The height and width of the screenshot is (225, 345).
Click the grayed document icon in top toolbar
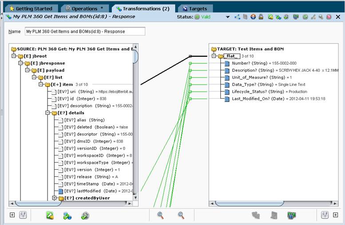click(245, 17)
